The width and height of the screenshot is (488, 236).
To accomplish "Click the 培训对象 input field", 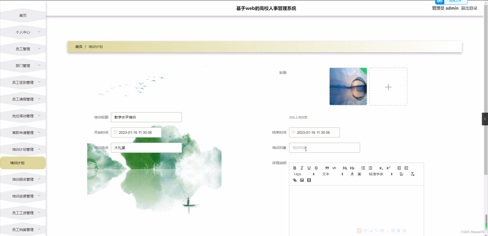I will point(325,148).
